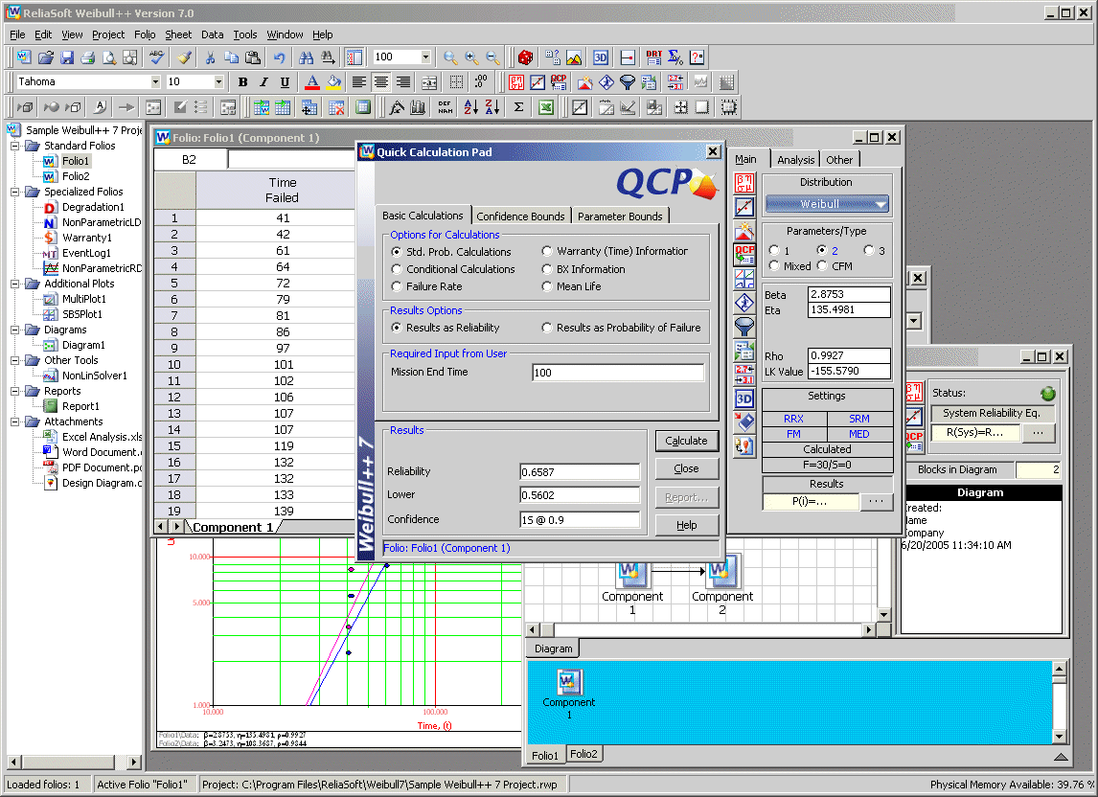The height and width of the screenshot is (797, 1098).
Task: Apply italic formatting
Action: coord(264,82)
